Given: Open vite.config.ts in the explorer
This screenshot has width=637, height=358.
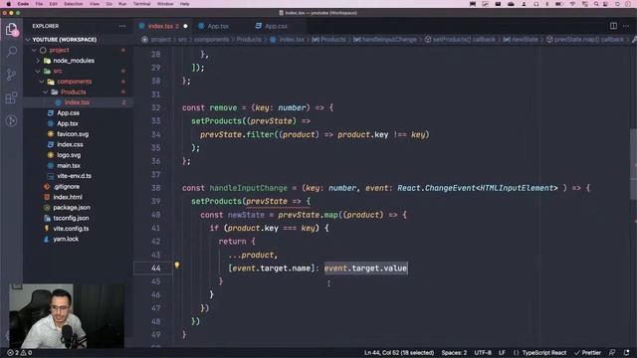Looking at the screenshot, I should 78,229.
